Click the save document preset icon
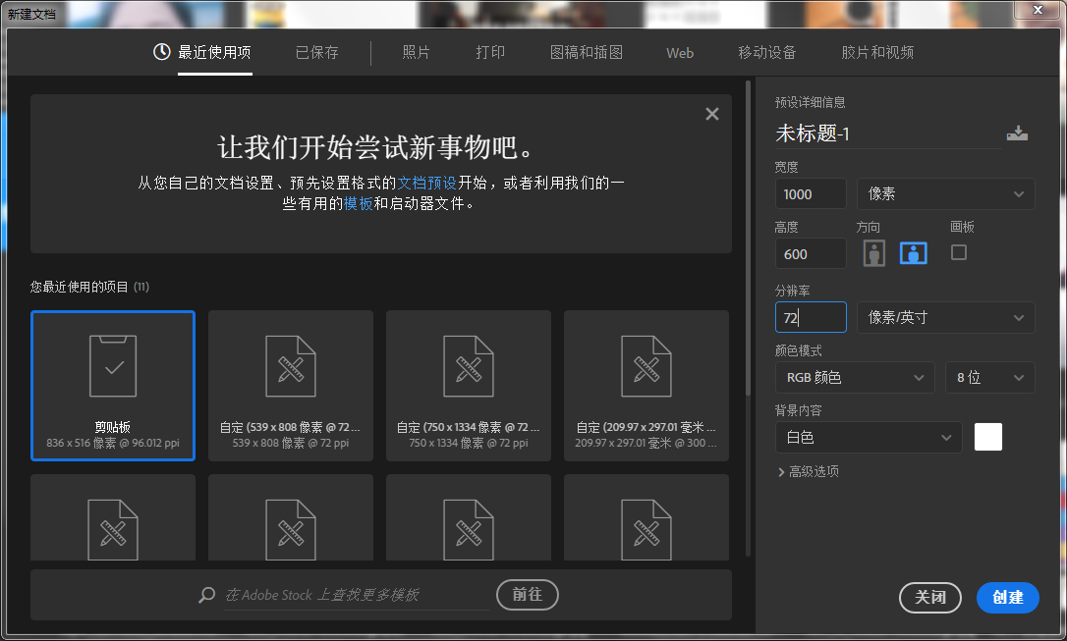Screen dimensions: 1067x641 click(1018, 132)
